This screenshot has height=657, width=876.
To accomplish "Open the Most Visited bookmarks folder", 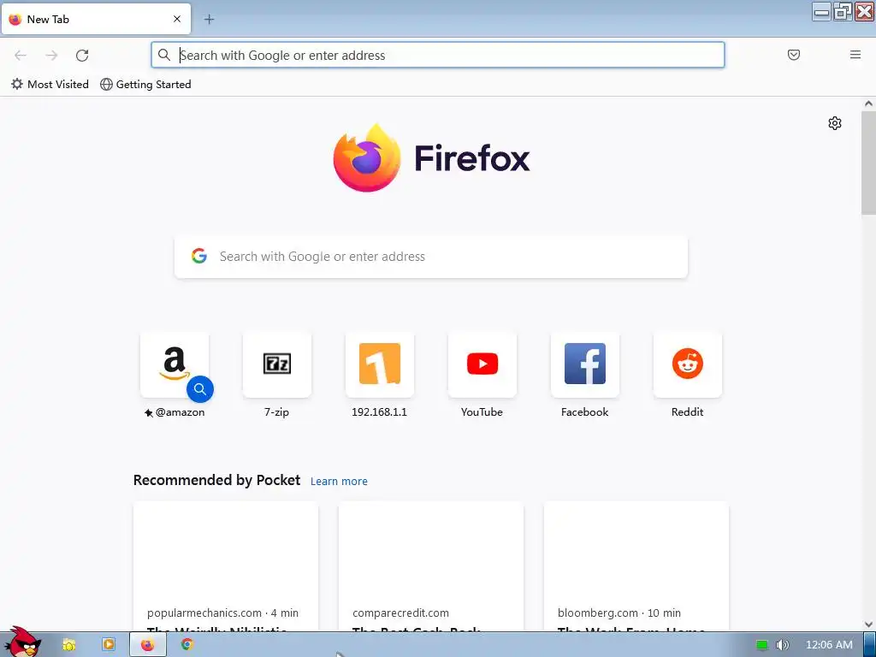I will (x=50, y=85).
